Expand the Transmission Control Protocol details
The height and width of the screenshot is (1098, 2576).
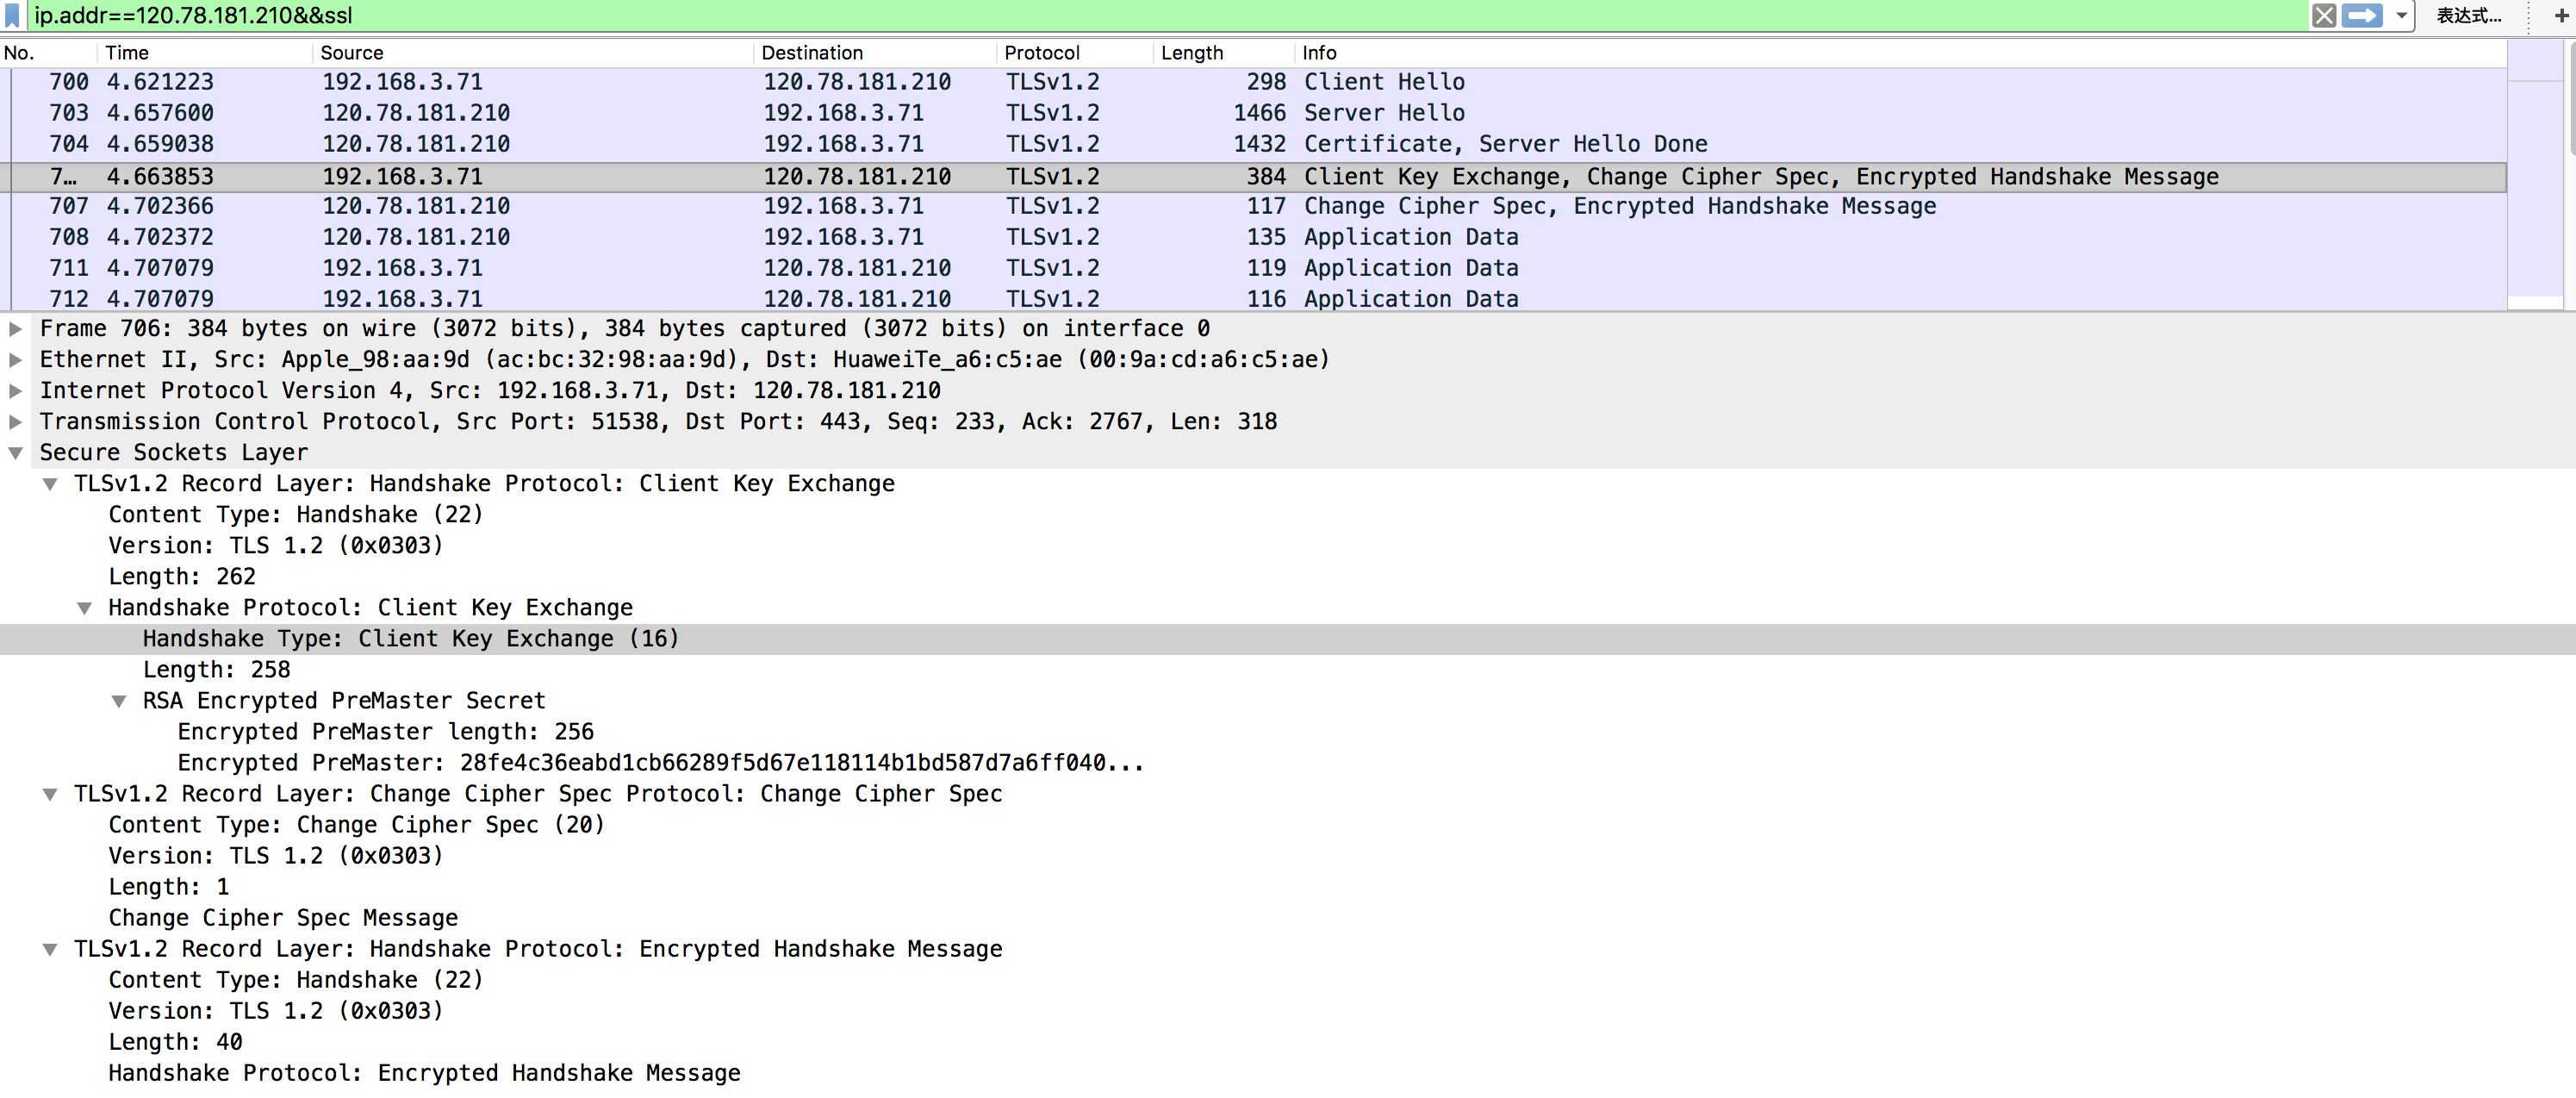click(x=16, y=421)
